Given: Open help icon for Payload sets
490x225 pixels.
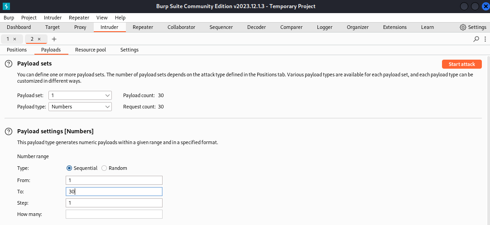Looking at the screenshot, I should [9, 64].
